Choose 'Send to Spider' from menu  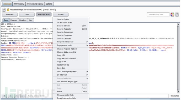coord(71,19)
